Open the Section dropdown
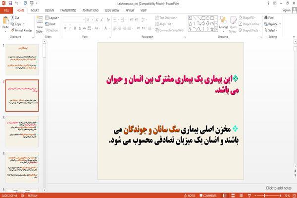 point(52,30)
